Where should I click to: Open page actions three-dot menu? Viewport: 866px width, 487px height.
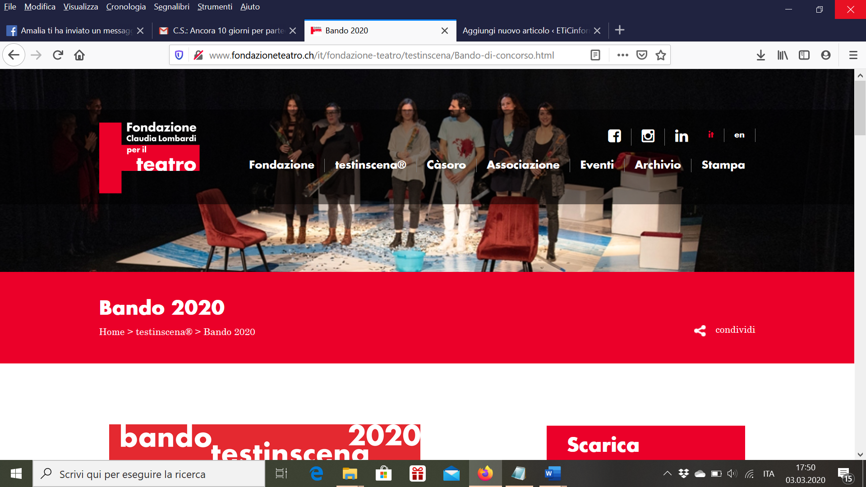[623, 55]
